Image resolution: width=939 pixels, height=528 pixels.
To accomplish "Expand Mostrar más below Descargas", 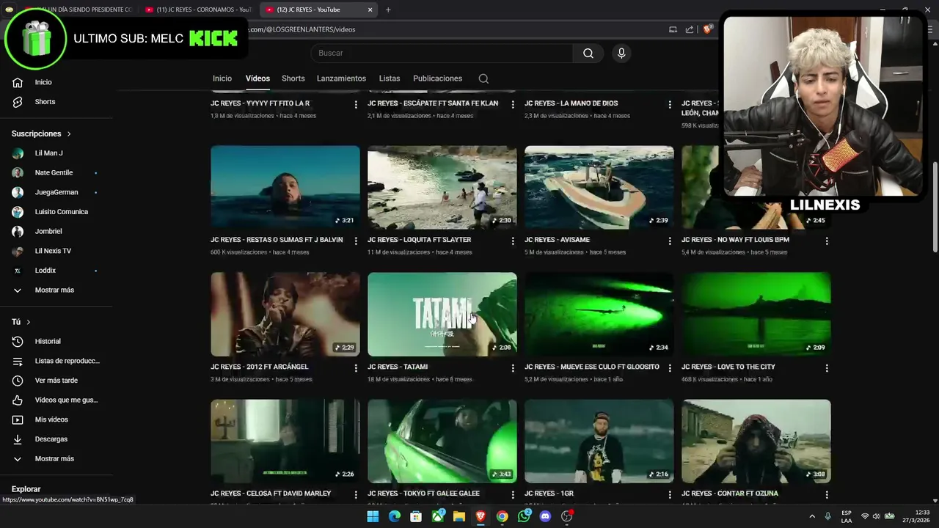I will [54, 458].
